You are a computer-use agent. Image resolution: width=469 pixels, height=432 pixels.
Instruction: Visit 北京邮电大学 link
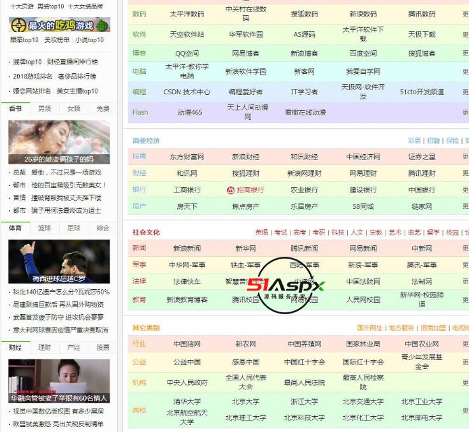coord(422,417)
